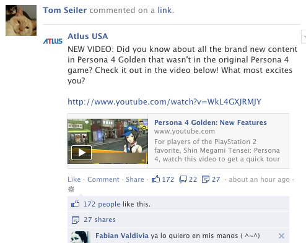Click the share note icon showing 27
Viewport: 306px width, 243px height.
[x=206, y=179]
